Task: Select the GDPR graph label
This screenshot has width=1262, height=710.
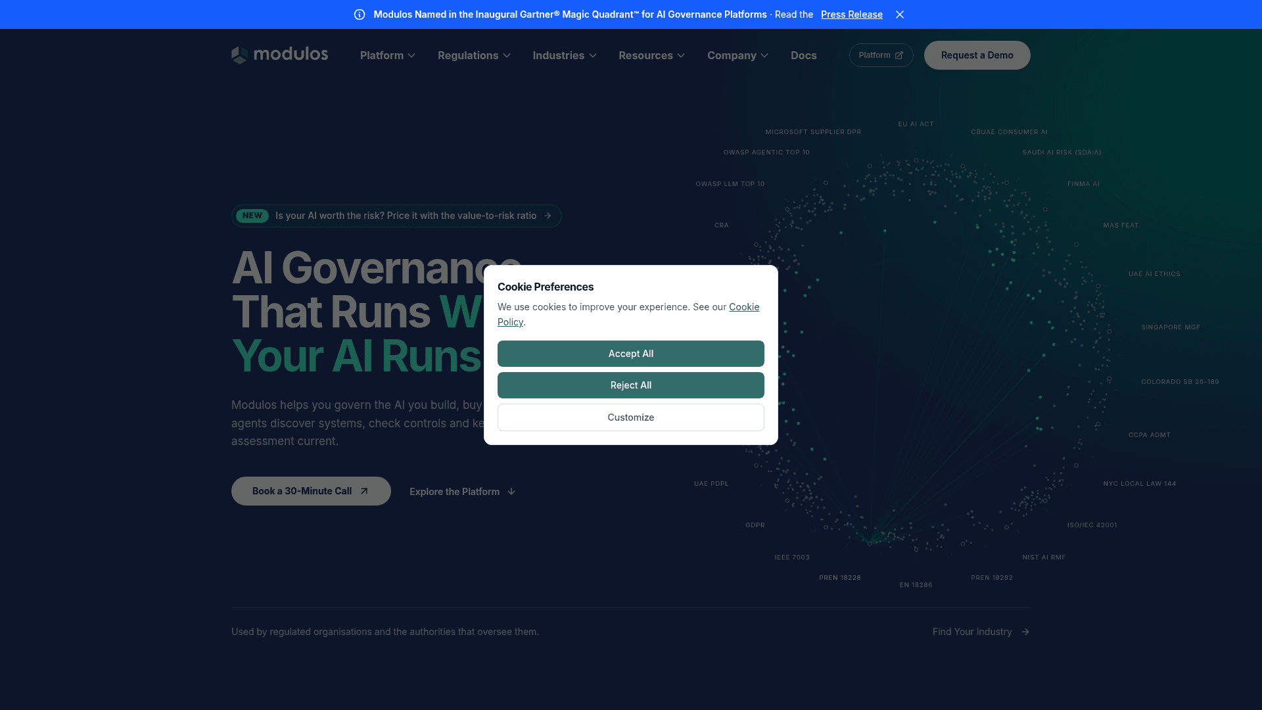Action: coord(755,525)
